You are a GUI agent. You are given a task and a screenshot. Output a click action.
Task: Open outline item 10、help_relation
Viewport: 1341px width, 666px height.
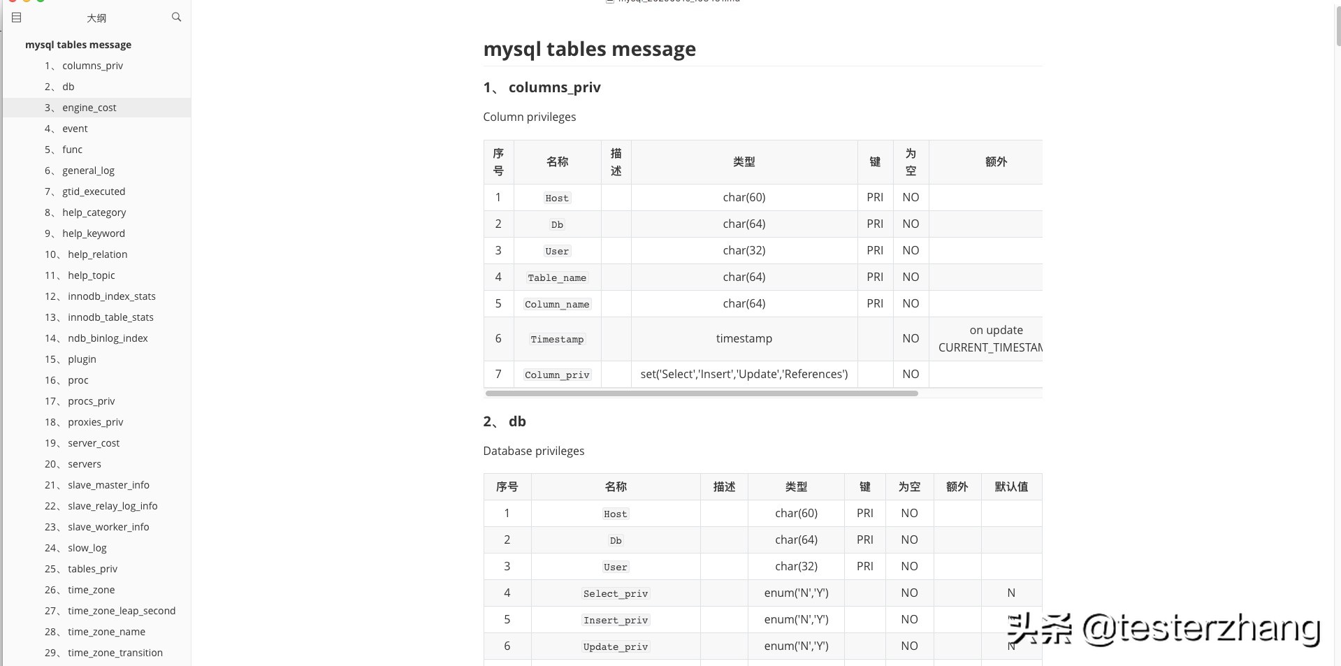[x=86, y=254]
